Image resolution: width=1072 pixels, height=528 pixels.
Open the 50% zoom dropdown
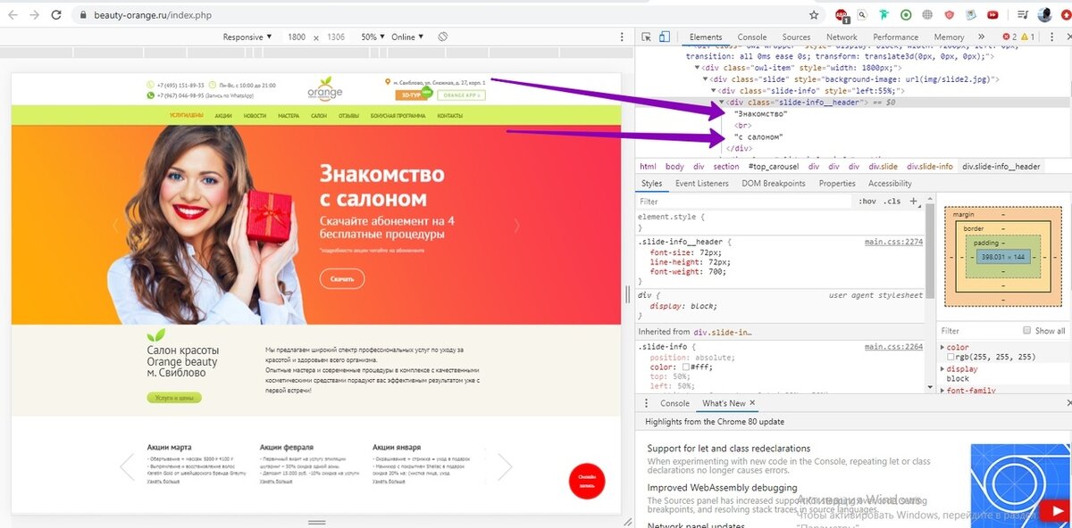click(x=373, y=37)
